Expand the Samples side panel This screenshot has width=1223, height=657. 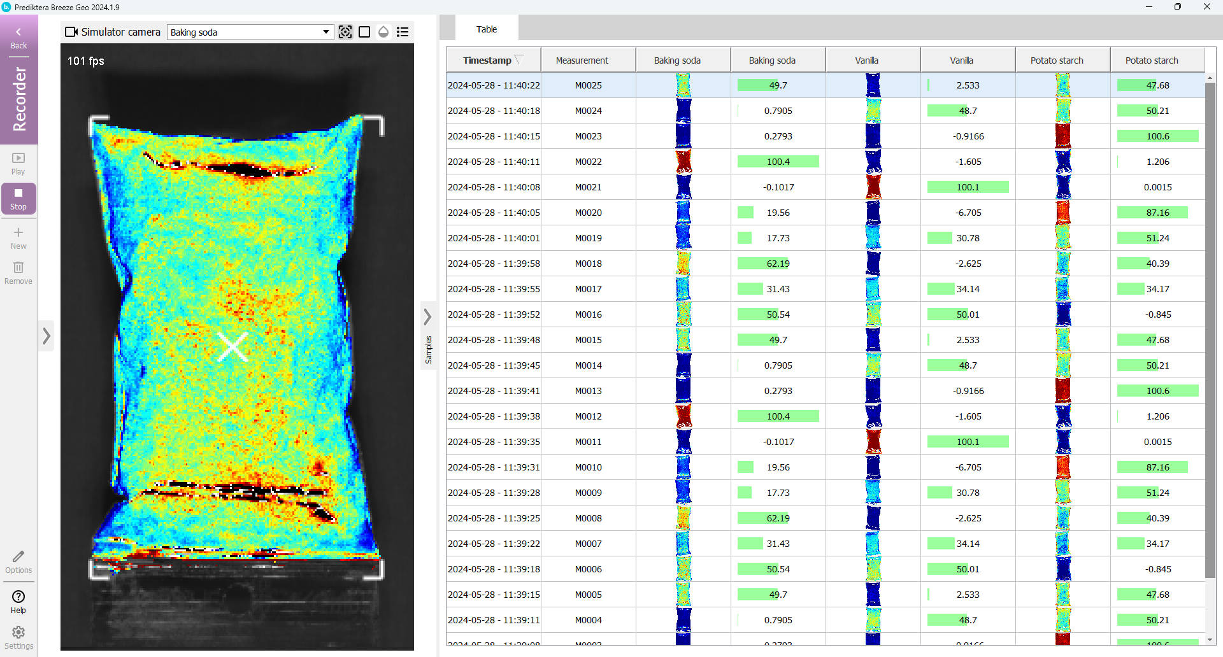click(x=428, y=316)
